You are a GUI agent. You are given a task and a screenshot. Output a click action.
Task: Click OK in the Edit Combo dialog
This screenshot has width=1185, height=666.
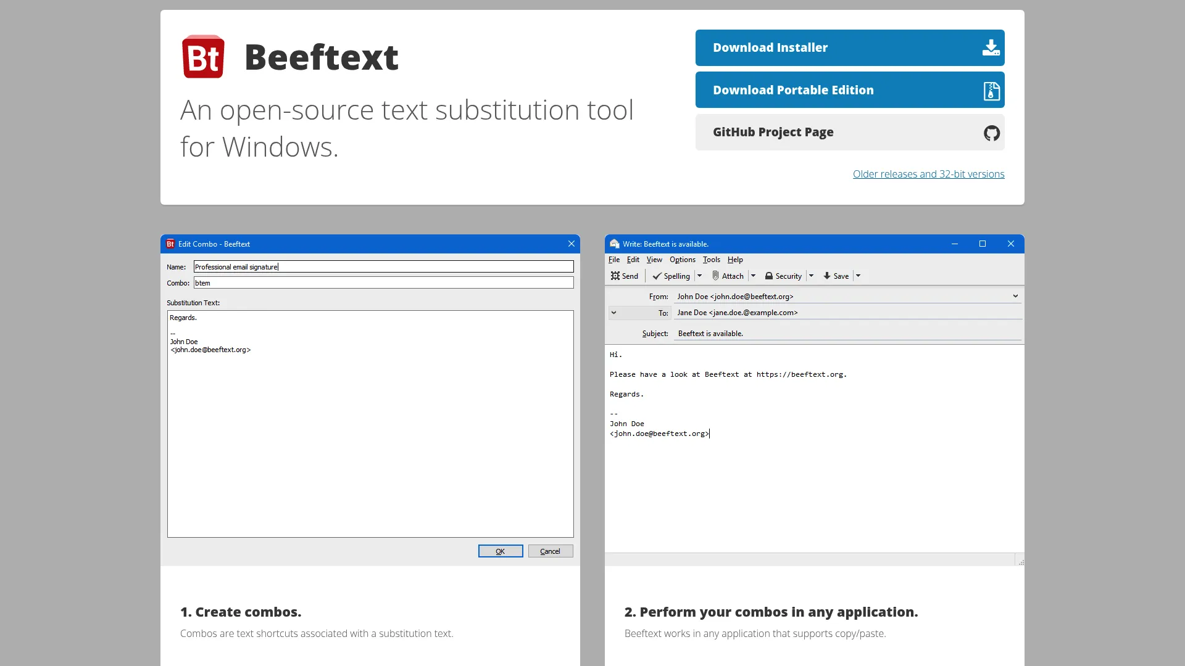[501, 551]
